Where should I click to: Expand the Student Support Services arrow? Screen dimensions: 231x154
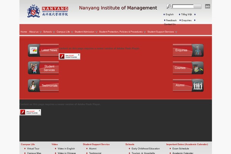pyautogui.click(x=176, y=32)
